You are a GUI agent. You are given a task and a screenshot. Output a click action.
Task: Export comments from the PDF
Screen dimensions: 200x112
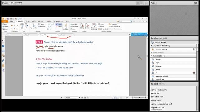tap(101, 27)
